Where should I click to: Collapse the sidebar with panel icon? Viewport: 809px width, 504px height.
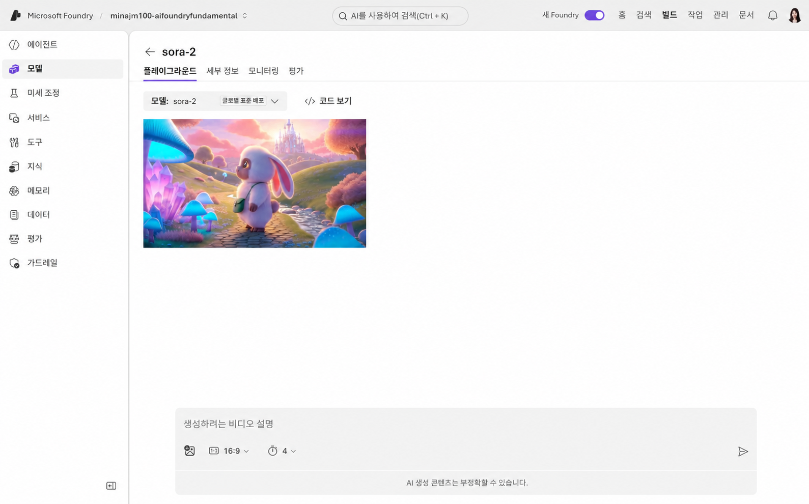(x=111, y=486)
